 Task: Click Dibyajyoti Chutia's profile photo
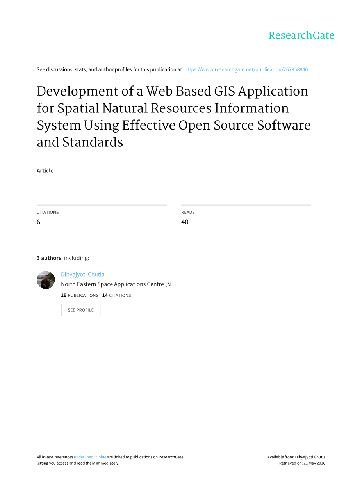point(46,280)
